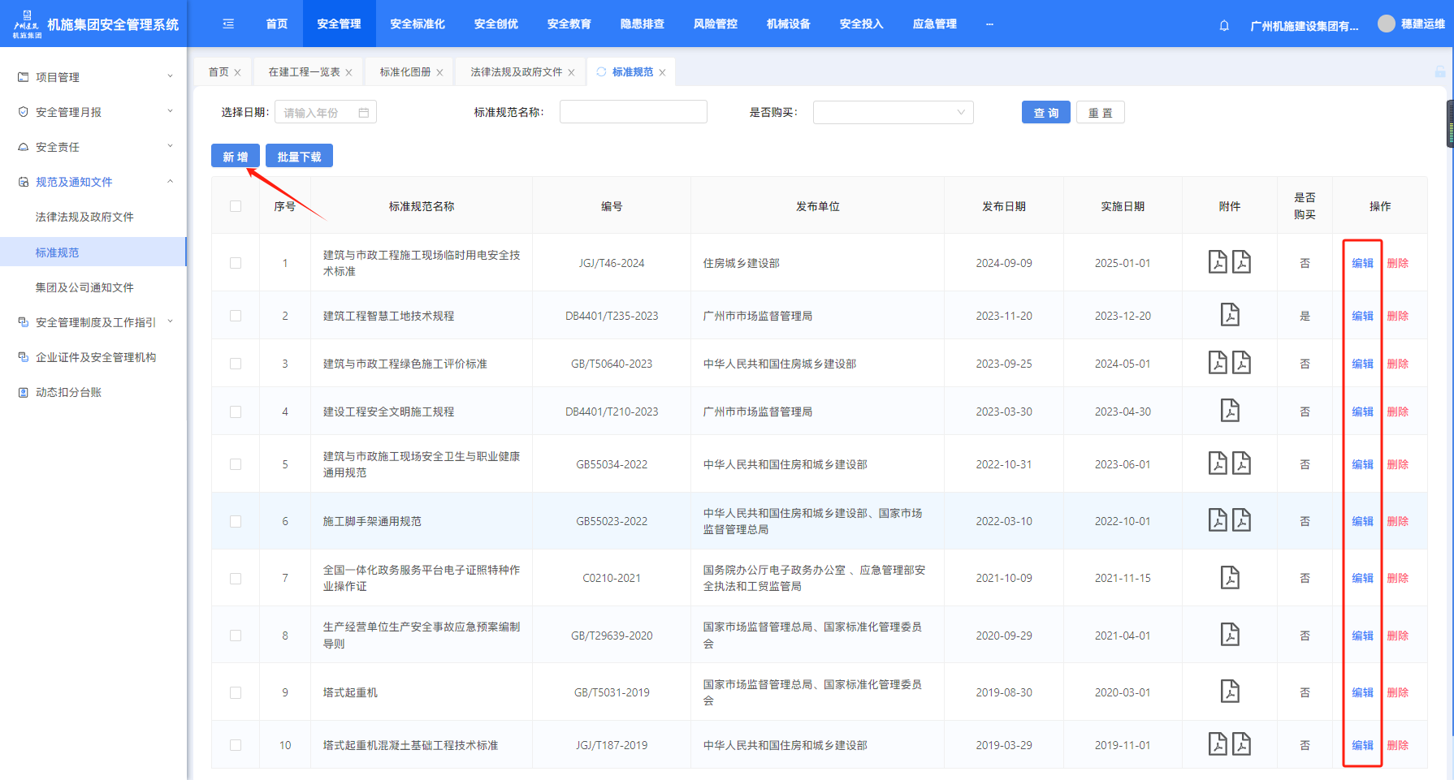Image resolution: width=1454 pixels, height=780 pixels.
Task: Open PDF attachment for row 4
Action: point(1230,411)
